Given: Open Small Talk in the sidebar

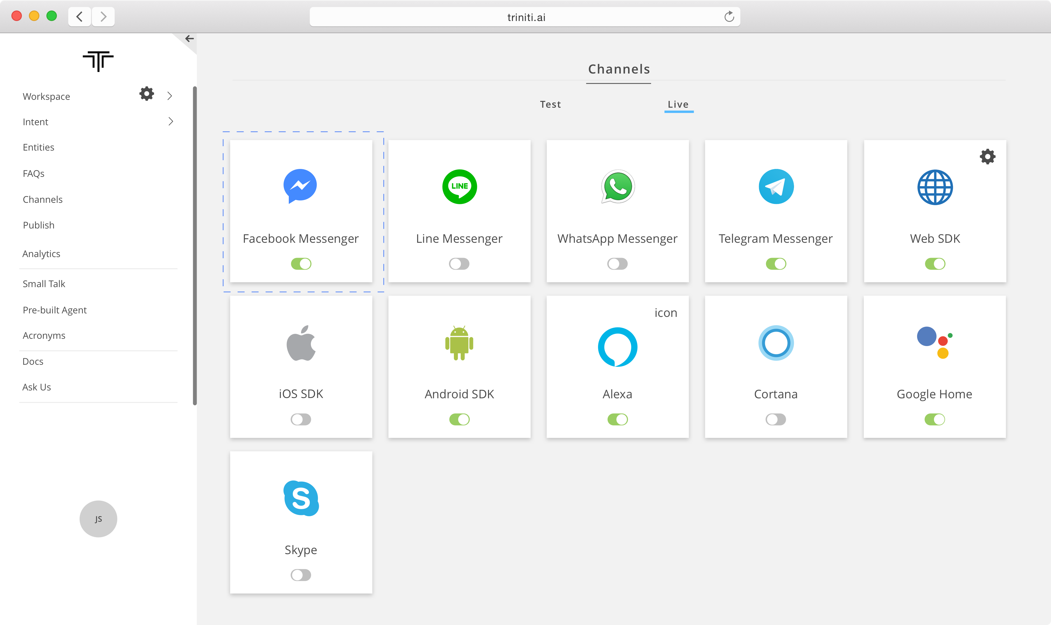Looking at the screenshot, I should coord(44,284).
